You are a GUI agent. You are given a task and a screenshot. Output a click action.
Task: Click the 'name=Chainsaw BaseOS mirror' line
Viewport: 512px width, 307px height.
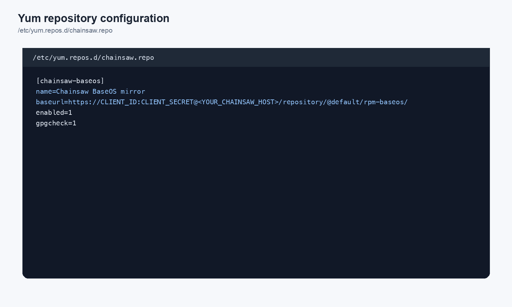click(x=91, y=91)
